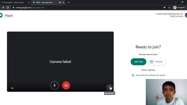
Task: Click the webcam overlay thumbnail
Action: point(166,92)
